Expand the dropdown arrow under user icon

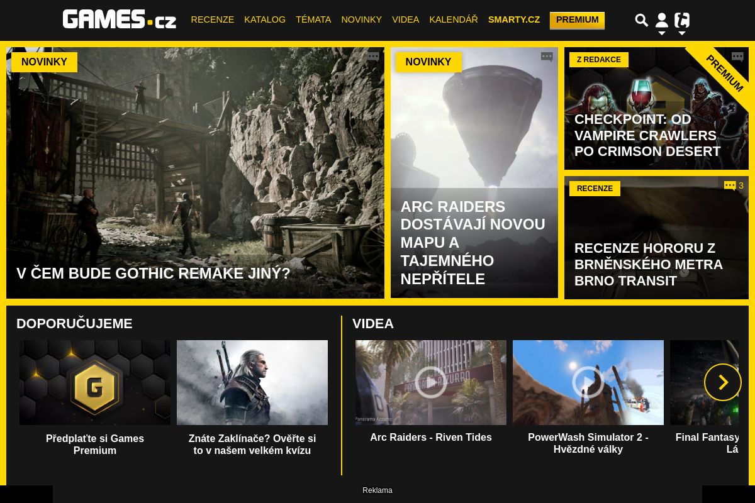pyautogui.click(x=661, y=33)
